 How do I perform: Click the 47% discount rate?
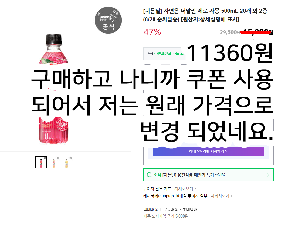pyautogui.click(x=152, y=32)
